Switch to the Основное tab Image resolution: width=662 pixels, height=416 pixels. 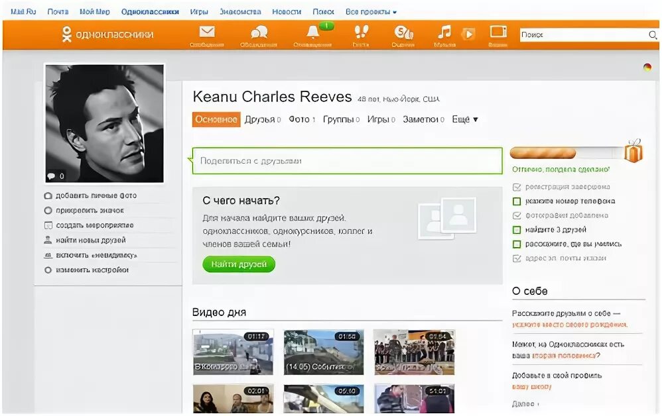point(216,119)
